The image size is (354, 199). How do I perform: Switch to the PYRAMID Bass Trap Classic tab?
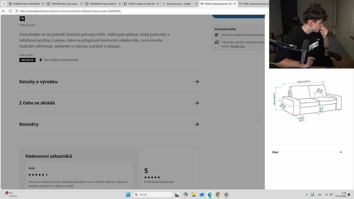pyautogui.click(x=63, y=4)
